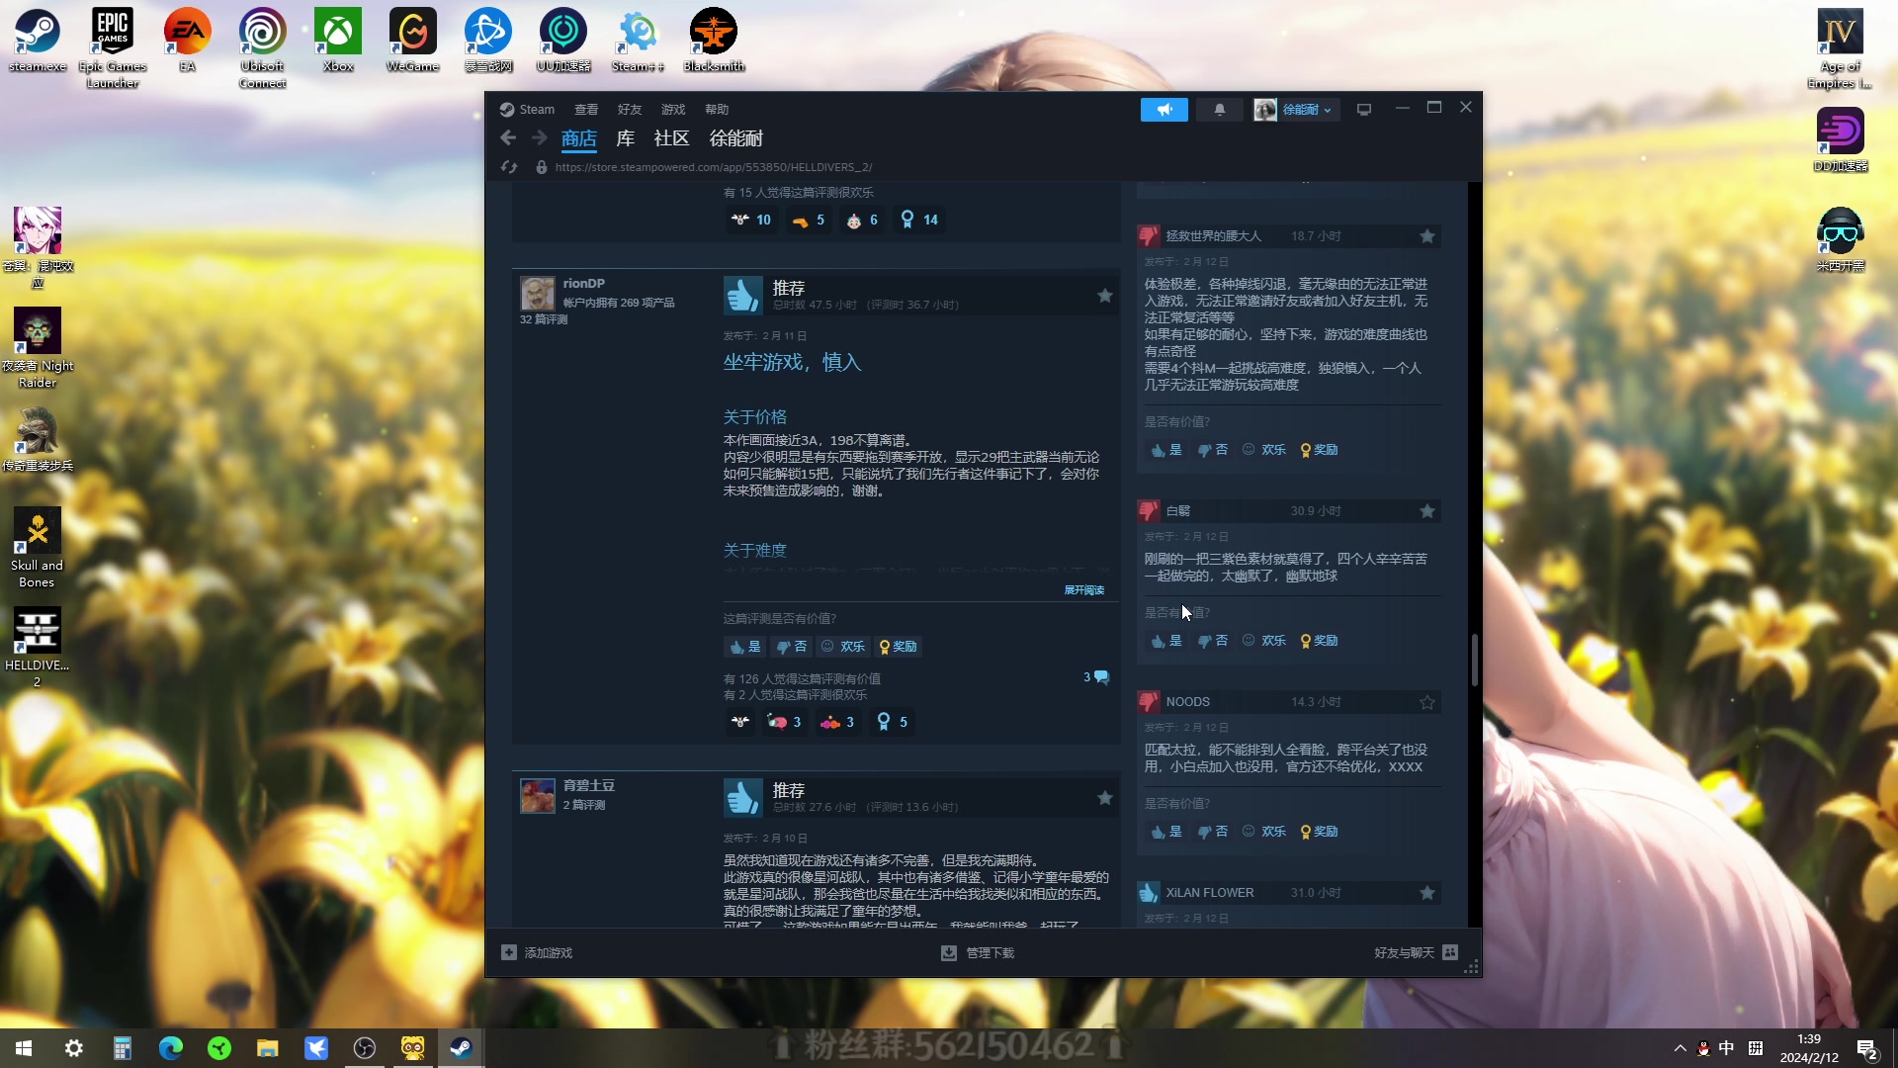
Task: Vote 是 on 拯救世界的腰大人 review
Action: [x=1166, y=450]
